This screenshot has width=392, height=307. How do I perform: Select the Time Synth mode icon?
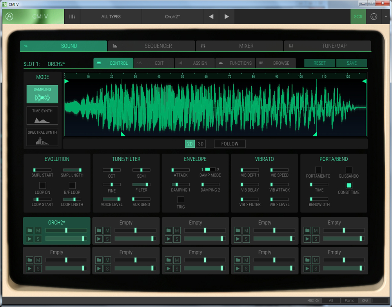pos(42,116)
